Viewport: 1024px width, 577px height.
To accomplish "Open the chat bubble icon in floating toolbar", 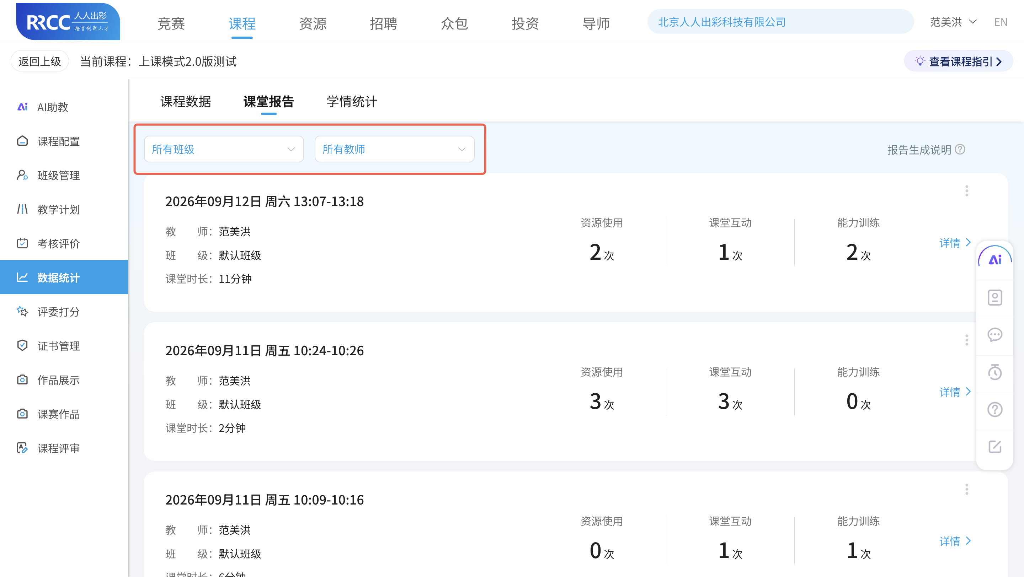I will (994, 335).
